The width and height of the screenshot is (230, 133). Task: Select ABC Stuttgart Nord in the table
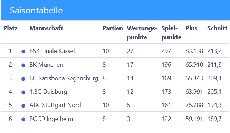pos(55,105)
